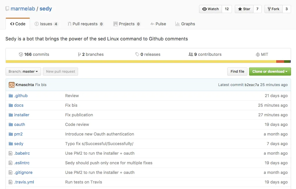Viewport: 296px width, 189px height.
Task: Open the Fix publication commit message
Action: [79, 115]
